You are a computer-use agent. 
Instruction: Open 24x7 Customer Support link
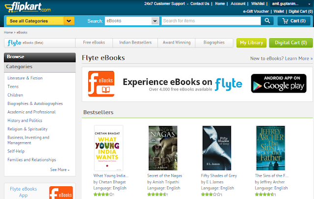(164, 3)
